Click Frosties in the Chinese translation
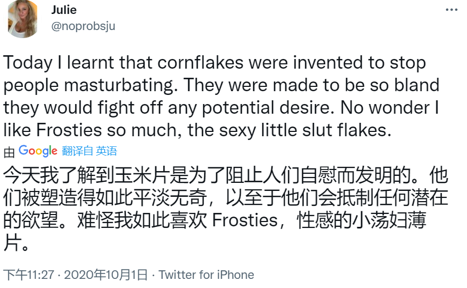 245,220
